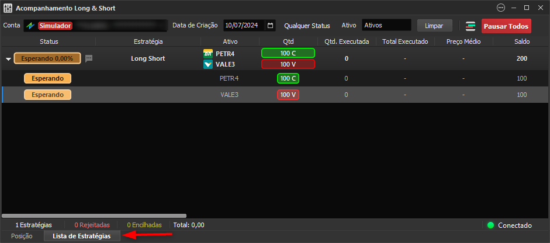The height and width of the screenshot is (243, 550).
Task: Click the Simulador account tag
Action: [x=55, y=26]
